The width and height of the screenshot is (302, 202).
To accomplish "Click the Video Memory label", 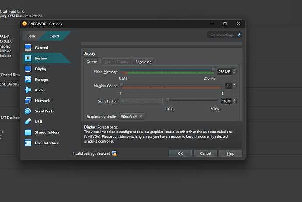I will tap(105, 72).
